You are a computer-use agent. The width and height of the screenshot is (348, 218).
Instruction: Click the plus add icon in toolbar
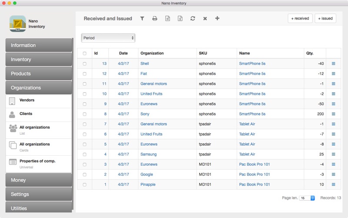point(217,18)
